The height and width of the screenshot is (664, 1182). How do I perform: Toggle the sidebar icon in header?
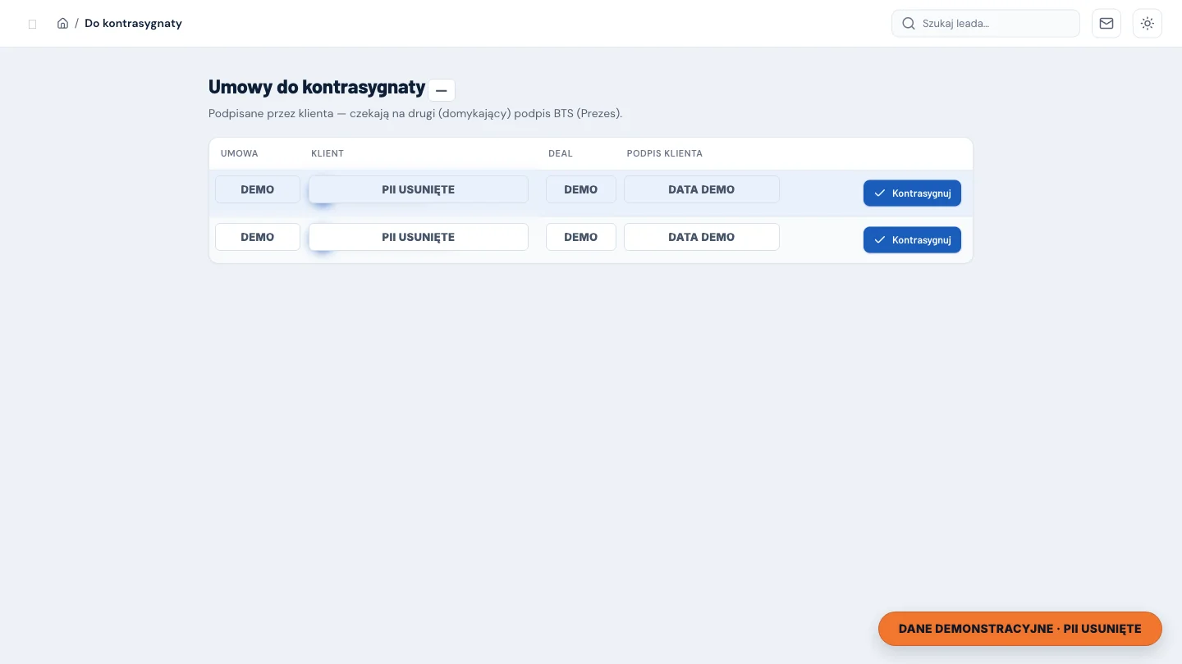click(33, 24)
